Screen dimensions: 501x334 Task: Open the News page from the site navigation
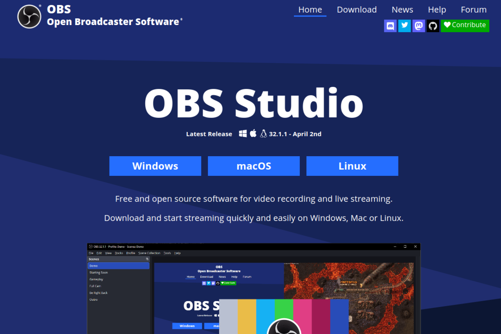[402, 10]
